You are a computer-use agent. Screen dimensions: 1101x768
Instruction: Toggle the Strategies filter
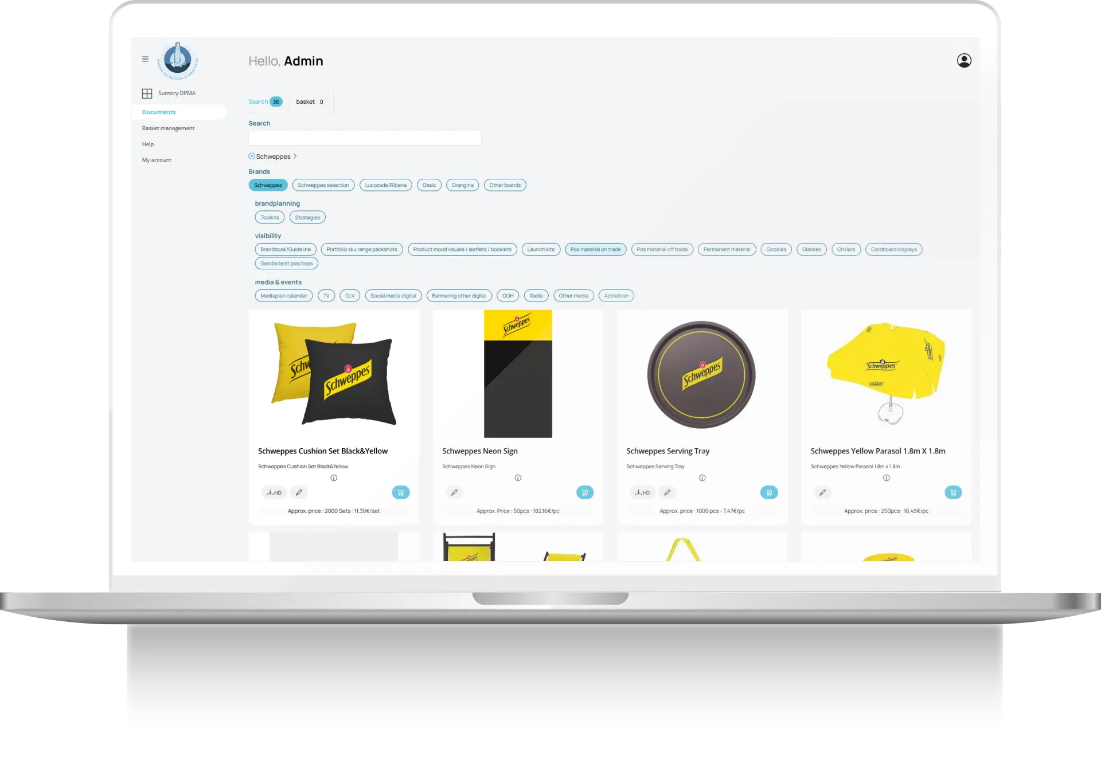point(307,217)
